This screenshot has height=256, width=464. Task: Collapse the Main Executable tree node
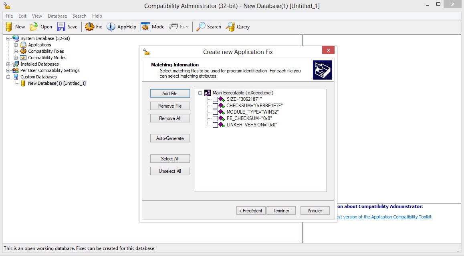(200, 93)
